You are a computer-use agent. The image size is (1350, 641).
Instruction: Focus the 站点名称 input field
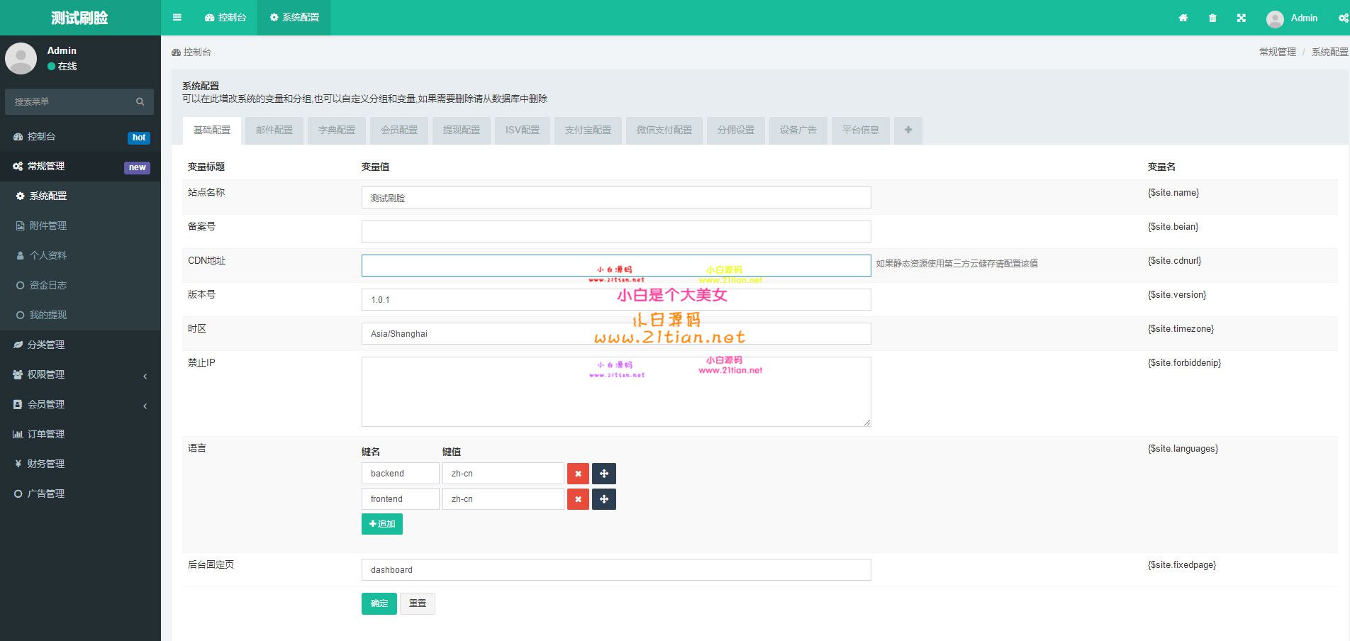click(x=615, y=198)
